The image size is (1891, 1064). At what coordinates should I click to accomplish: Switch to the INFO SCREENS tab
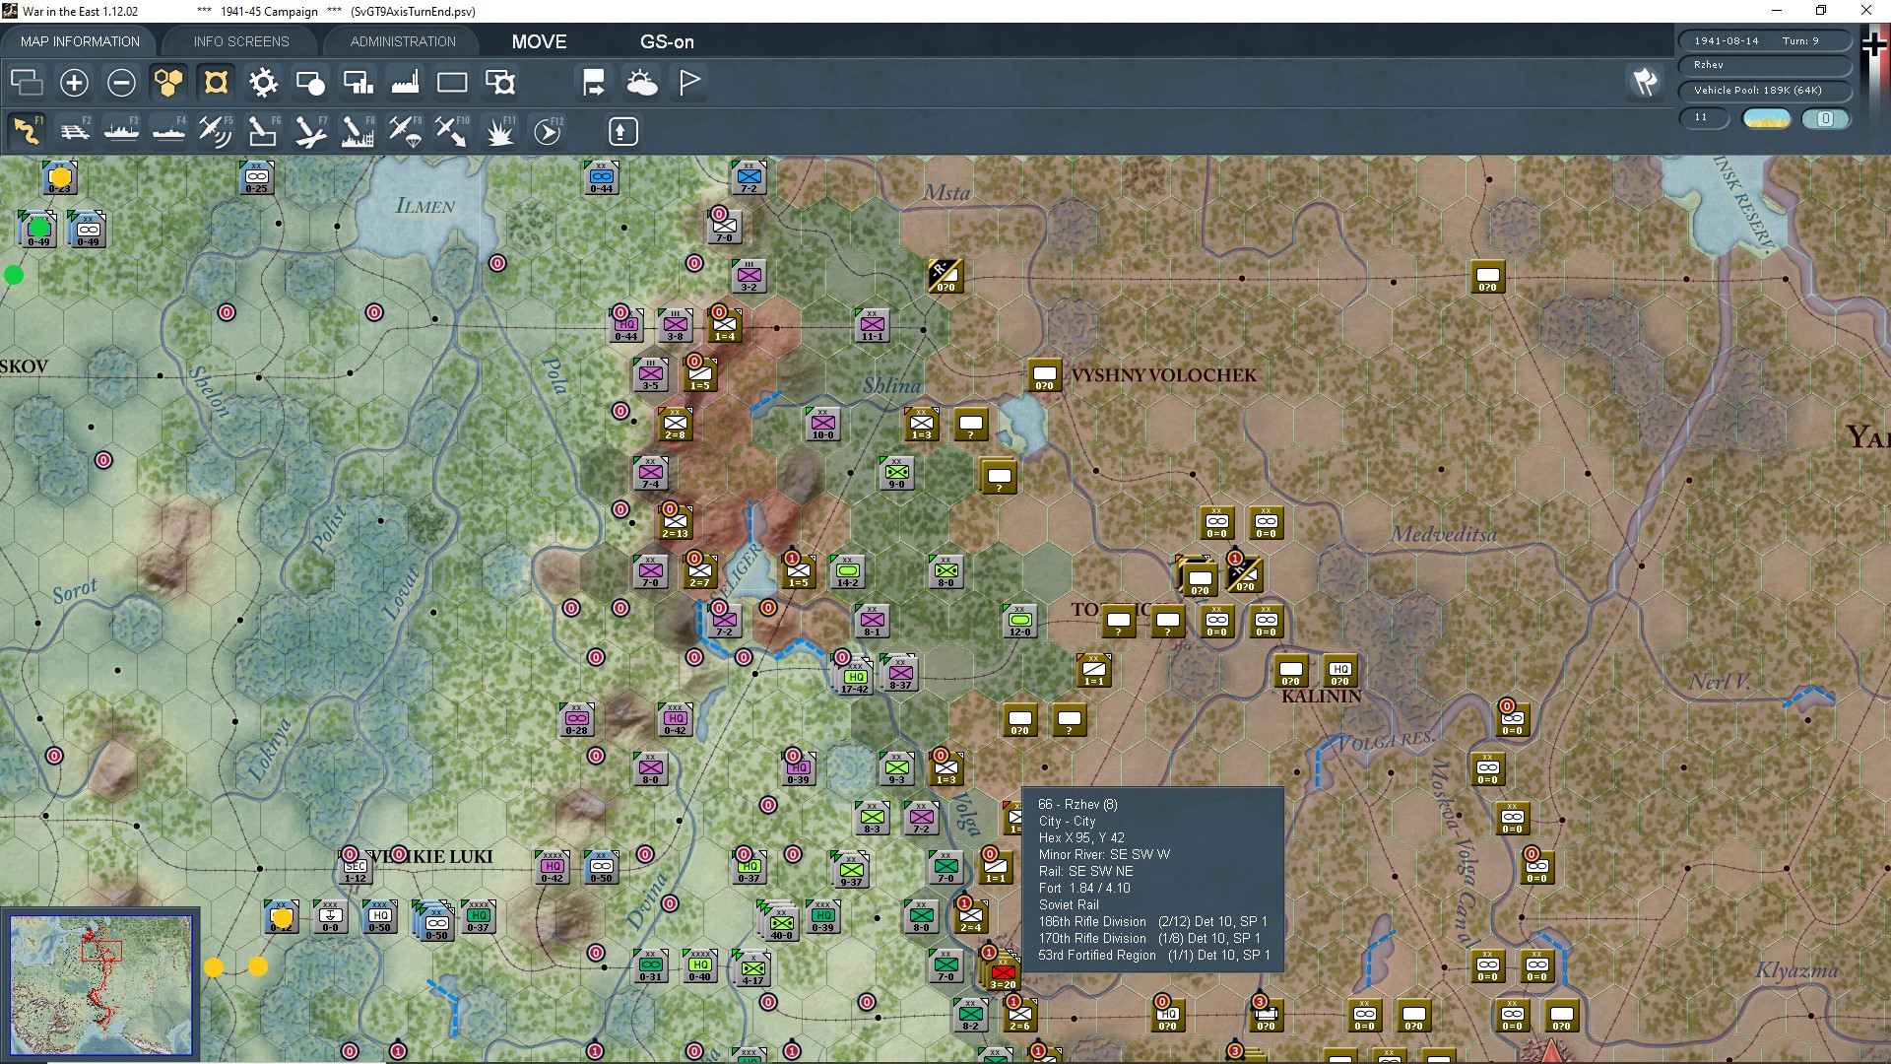[x=241, y=41]
